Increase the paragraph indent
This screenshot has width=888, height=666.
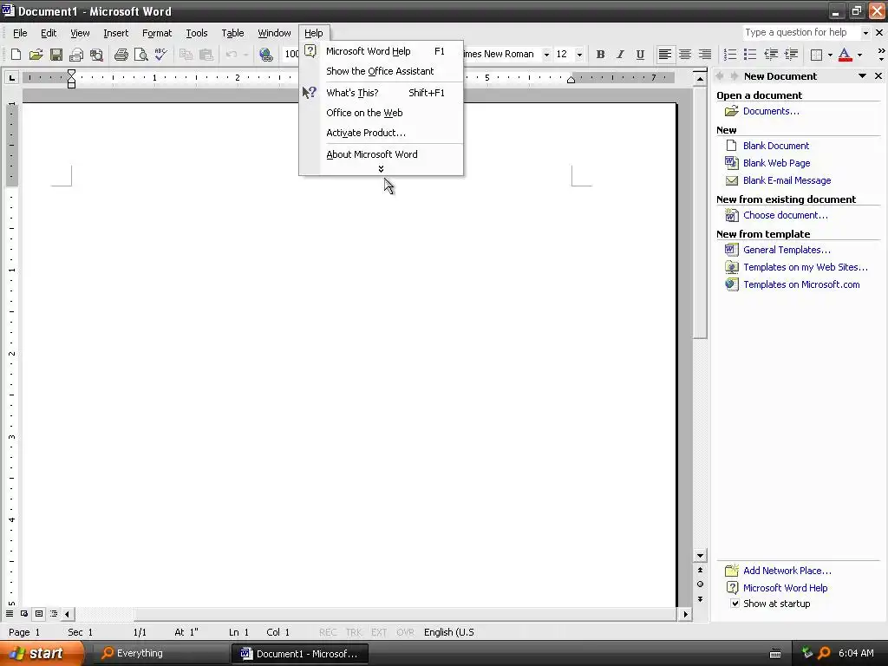coord(791,55)
